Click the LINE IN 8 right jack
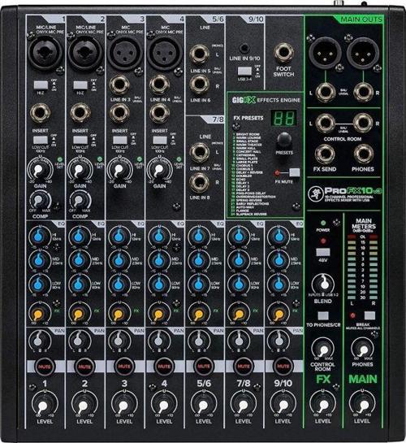Image resolution: width=406 pixels, height=443 pixels. pos(199,183)
